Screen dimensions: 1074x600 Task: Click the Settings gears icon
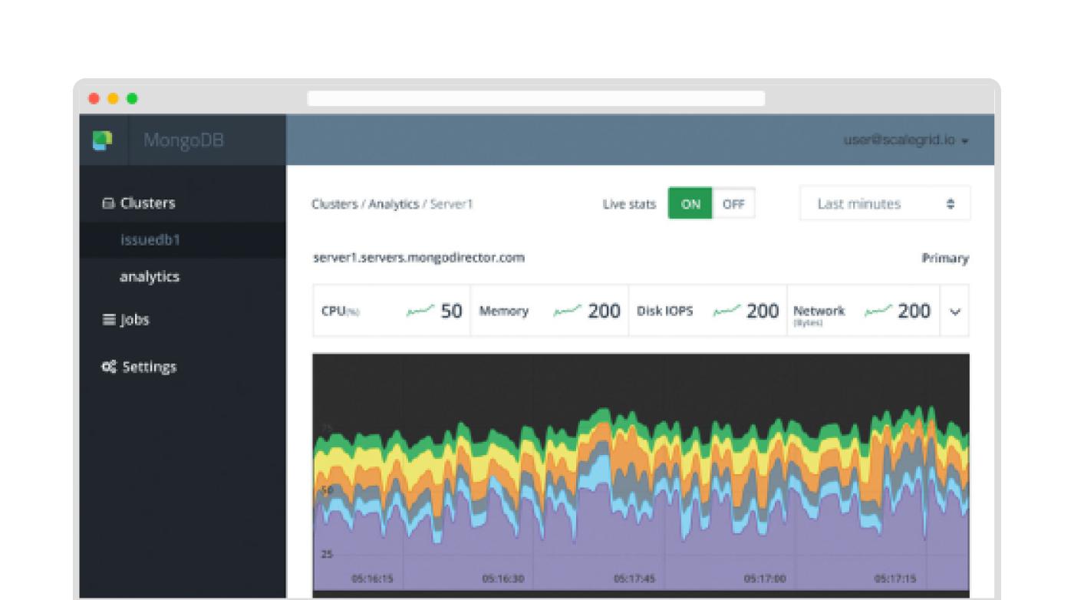109,367
